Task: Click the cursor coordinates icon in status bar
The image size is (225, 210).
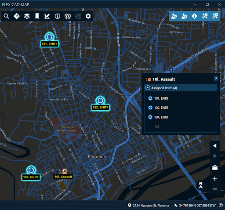Action: click(x=176, y=205)
